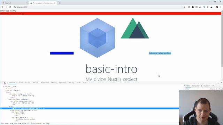Collapse the div id __layout node

[x=5, y=90]
